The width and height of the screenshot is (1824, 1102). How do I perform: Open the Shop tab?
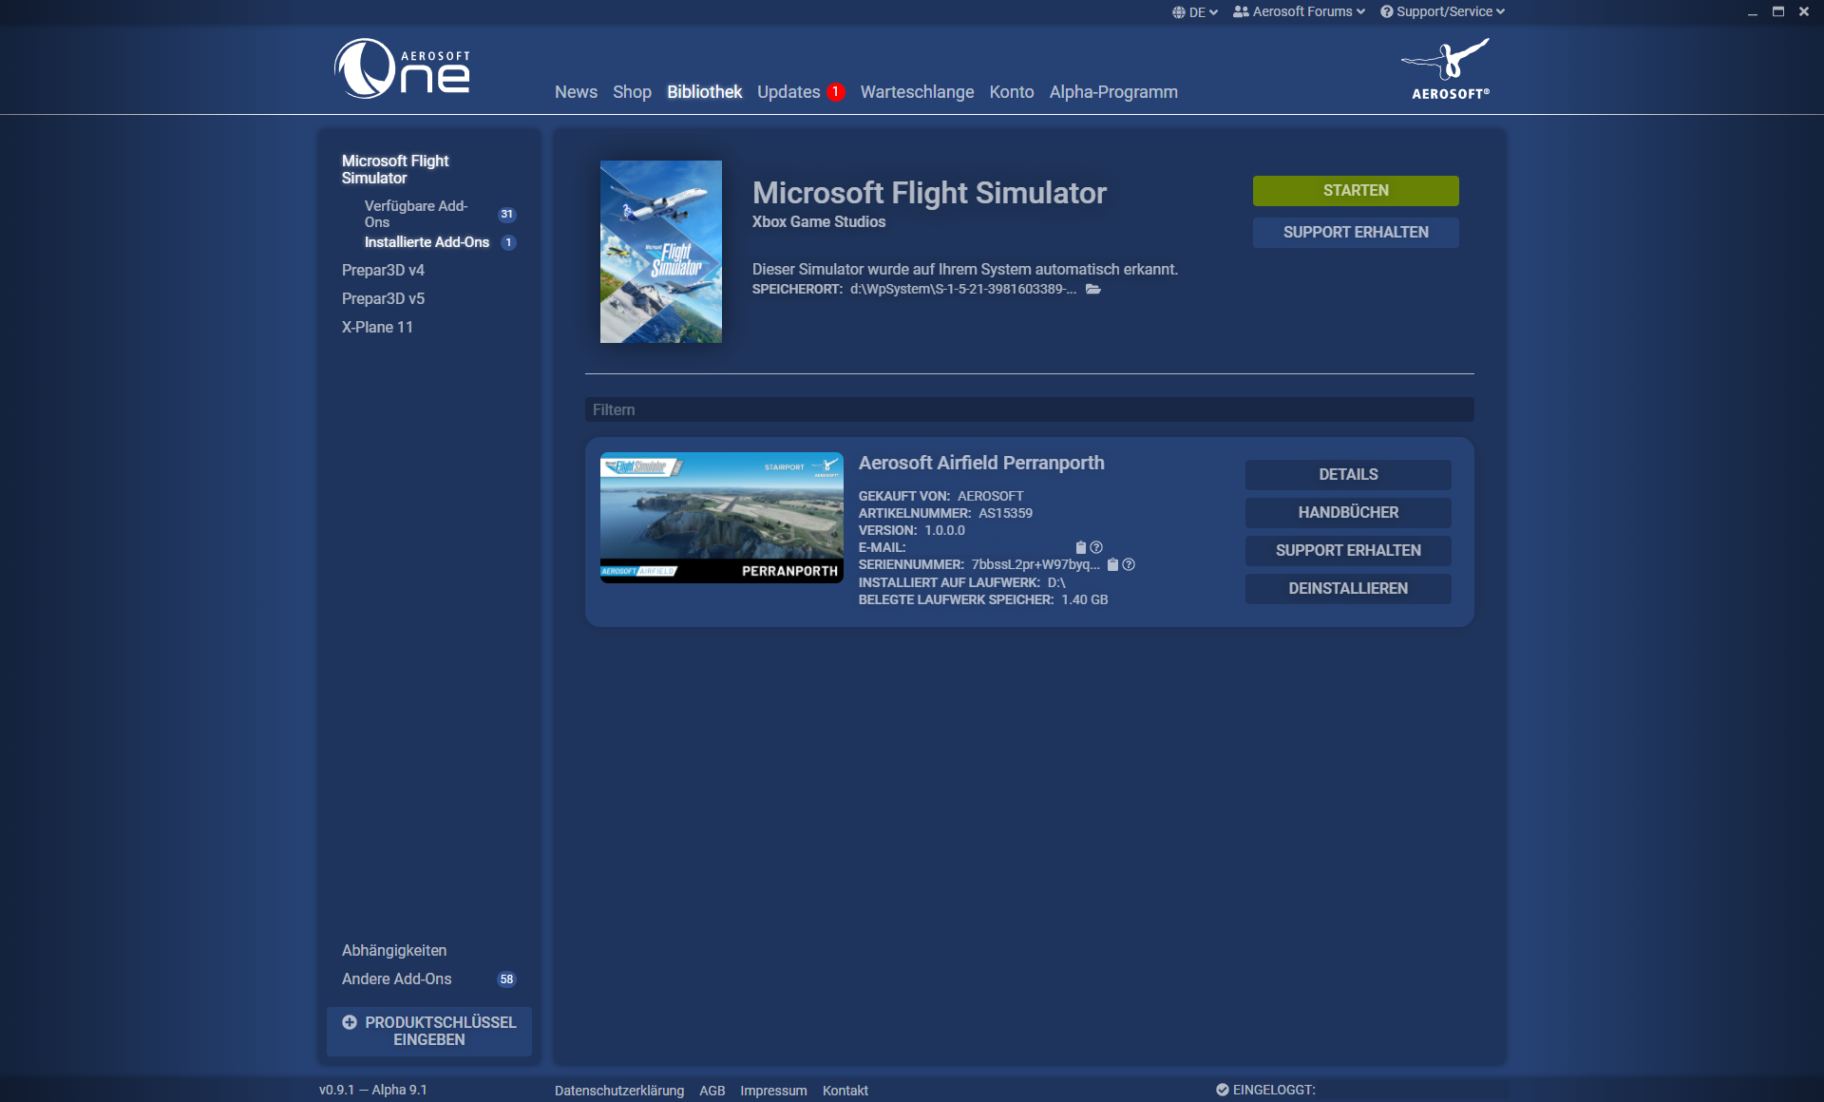(x=632, y=92)
